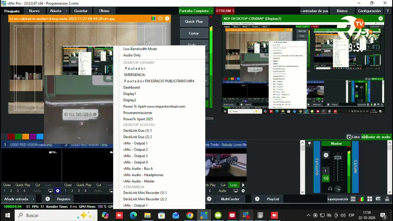Toggle Loop on the Chris Tomlin input

pyautogui.click(x=234, y=185)
